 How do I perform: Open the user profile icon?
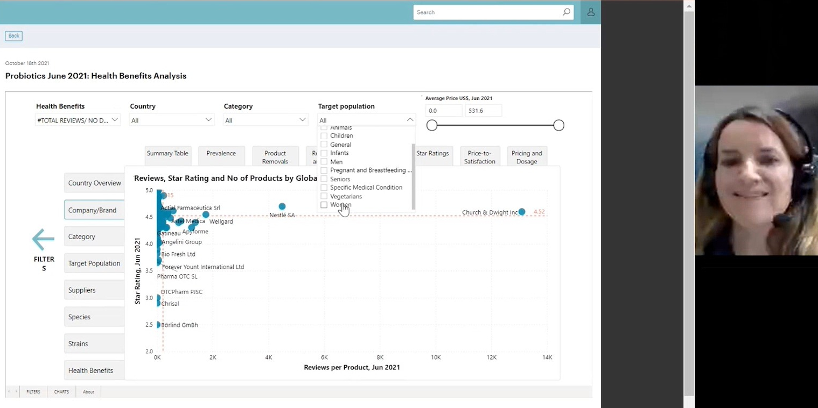[591, 12]
